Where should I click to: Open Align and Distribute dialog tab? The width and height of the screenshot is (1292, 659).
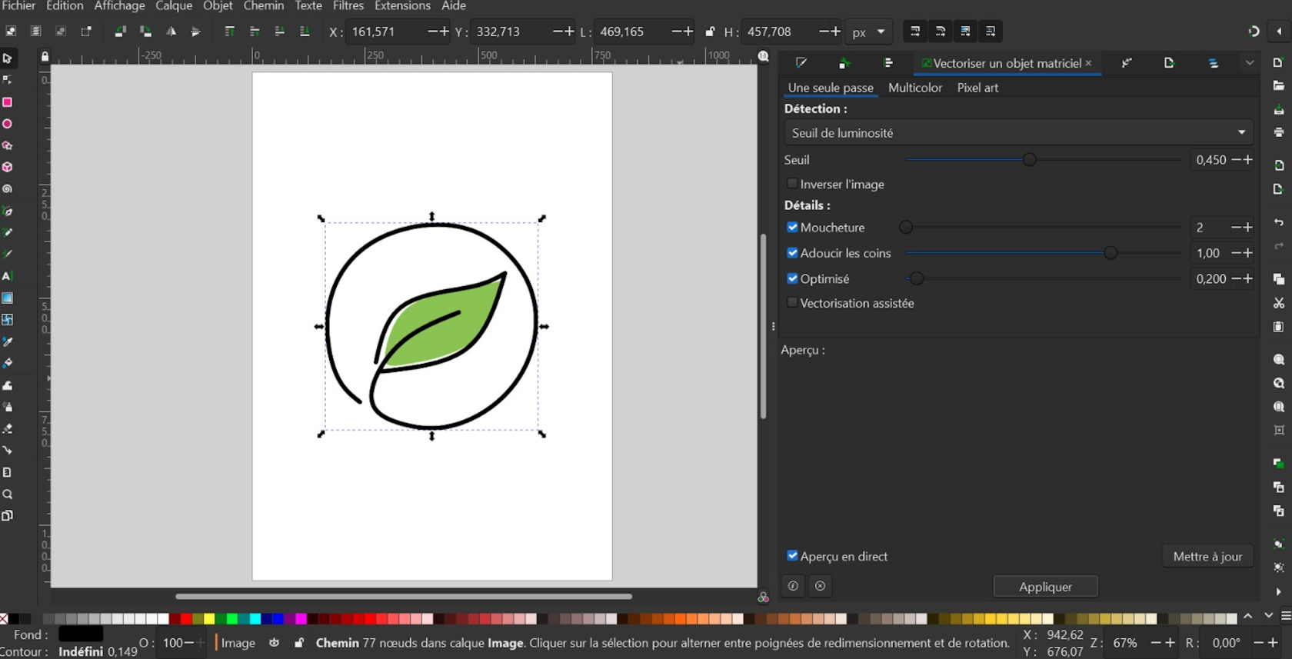coord(888,63)
